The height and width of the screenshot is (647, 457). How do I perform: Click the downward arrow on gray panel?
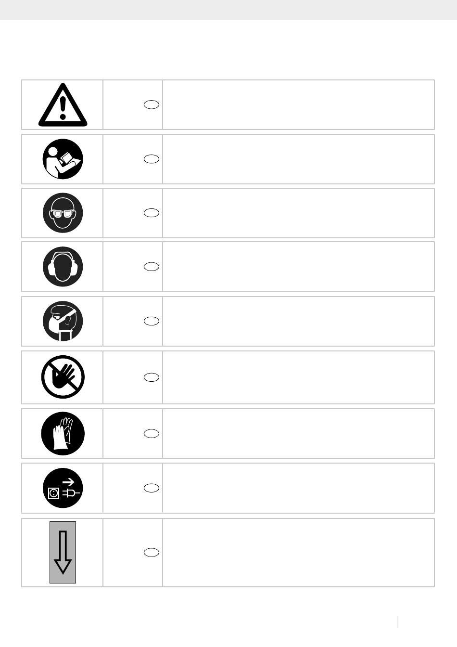point(63,552)
